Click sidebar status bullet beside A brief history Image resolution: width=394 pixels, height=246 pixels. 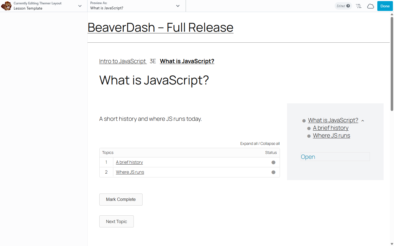[x=309, y=128]
